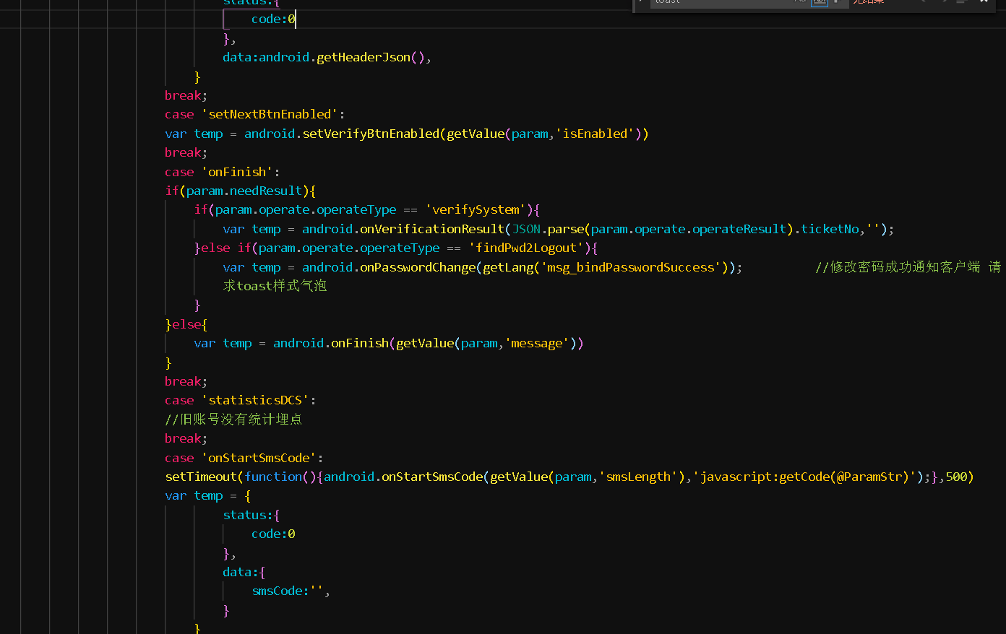This screenshot has height=634, width=1006.
Task: Click the smsCode:'' line
Action: [x=291, y=591]
